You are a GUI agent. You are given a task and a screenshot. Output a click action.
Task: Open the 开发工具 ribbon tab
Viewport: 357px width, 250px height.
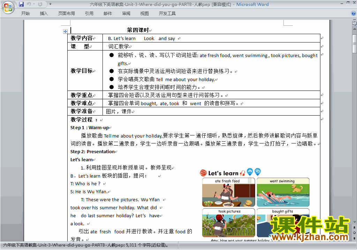[167, 14]
